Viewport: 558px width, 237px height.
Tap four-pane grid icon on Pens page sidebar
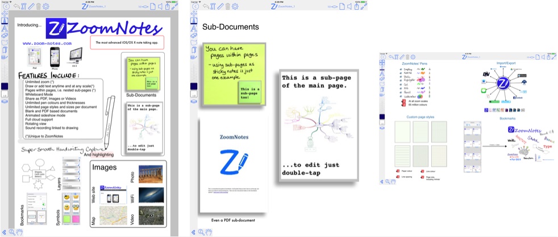(382, 62)
